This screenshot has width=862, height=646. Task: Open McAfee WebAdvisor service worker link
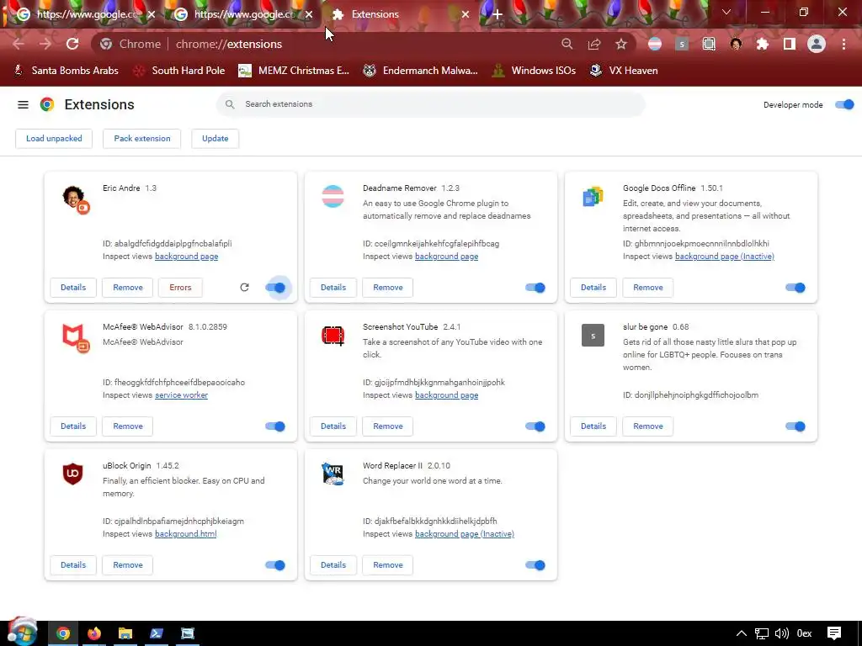point(182,395)
